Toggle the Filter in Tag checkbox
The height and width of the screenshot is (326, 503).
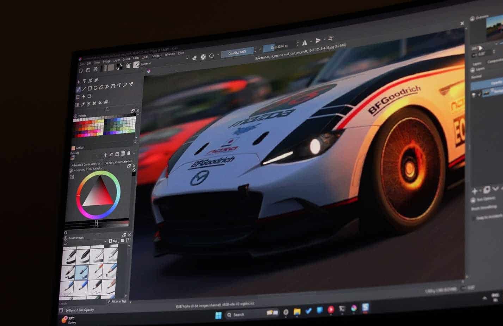pos(109,302)
